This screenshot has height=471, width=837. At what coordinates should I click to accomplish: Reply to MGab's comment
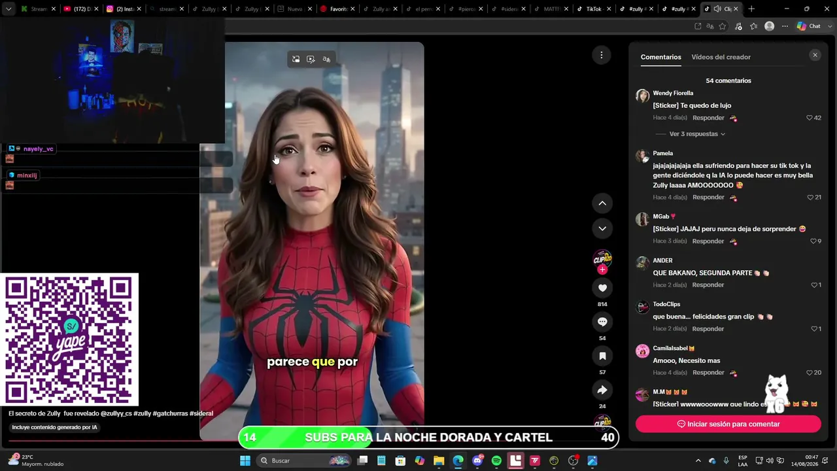[x=708, y=241]
